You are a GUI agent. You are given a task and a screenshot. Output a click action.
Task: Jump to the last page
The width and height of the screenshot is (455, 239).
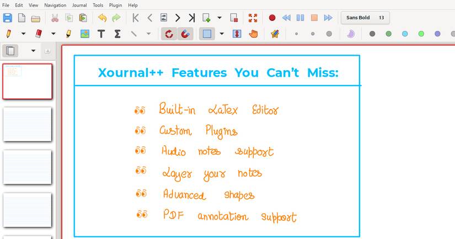[191, 18]
